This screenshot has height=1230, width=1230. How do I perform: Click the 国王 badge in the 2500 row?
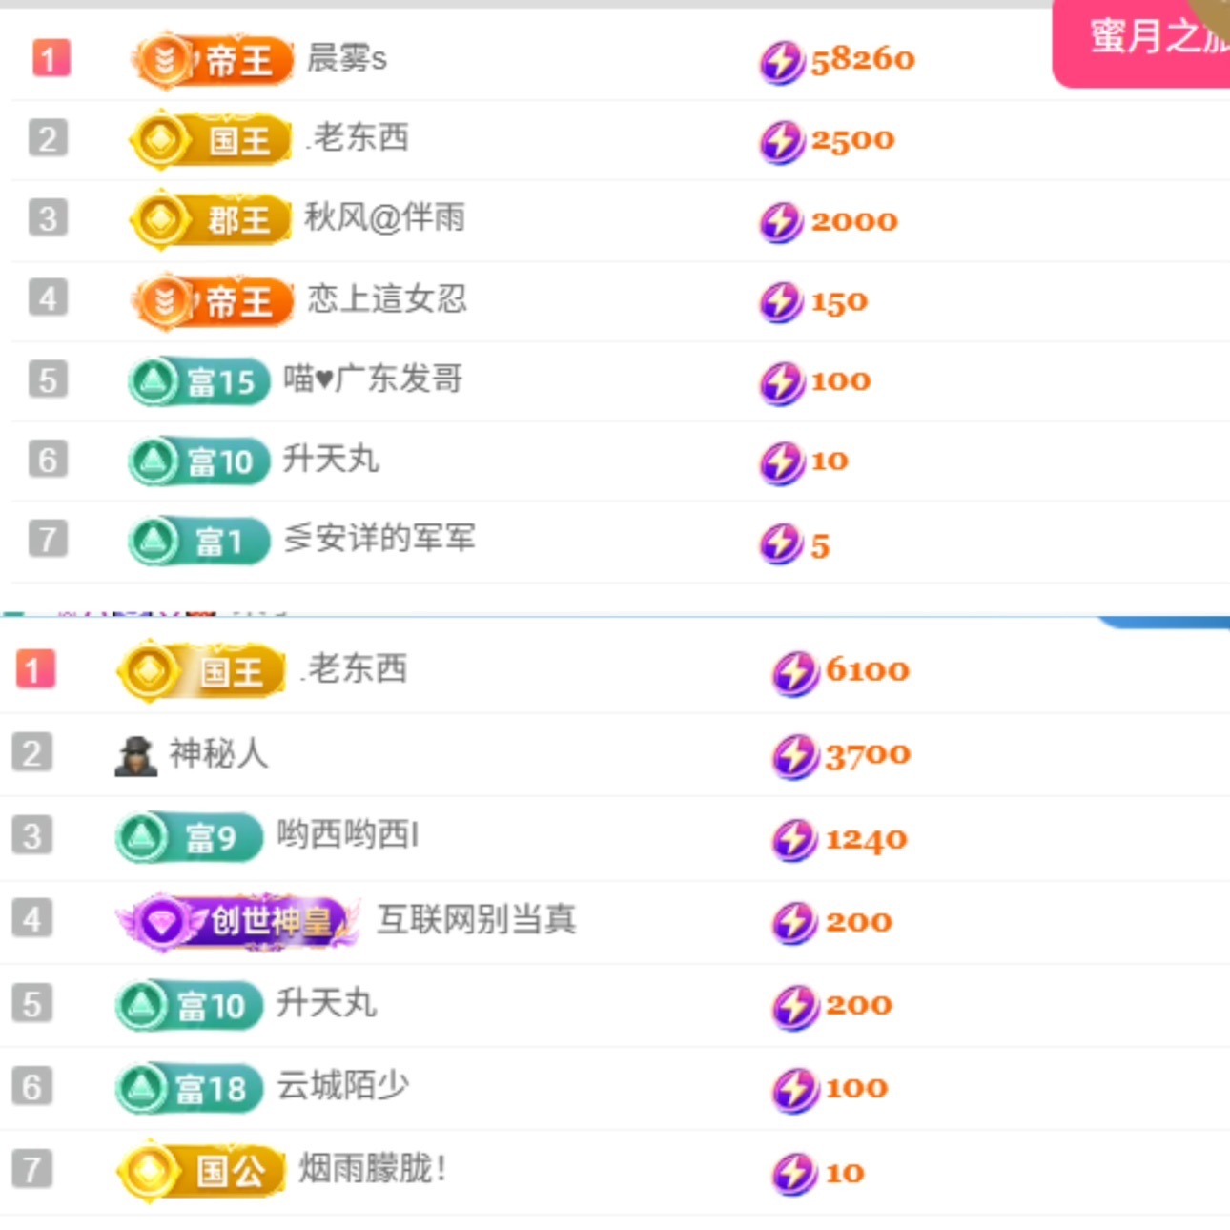[211, 140]
